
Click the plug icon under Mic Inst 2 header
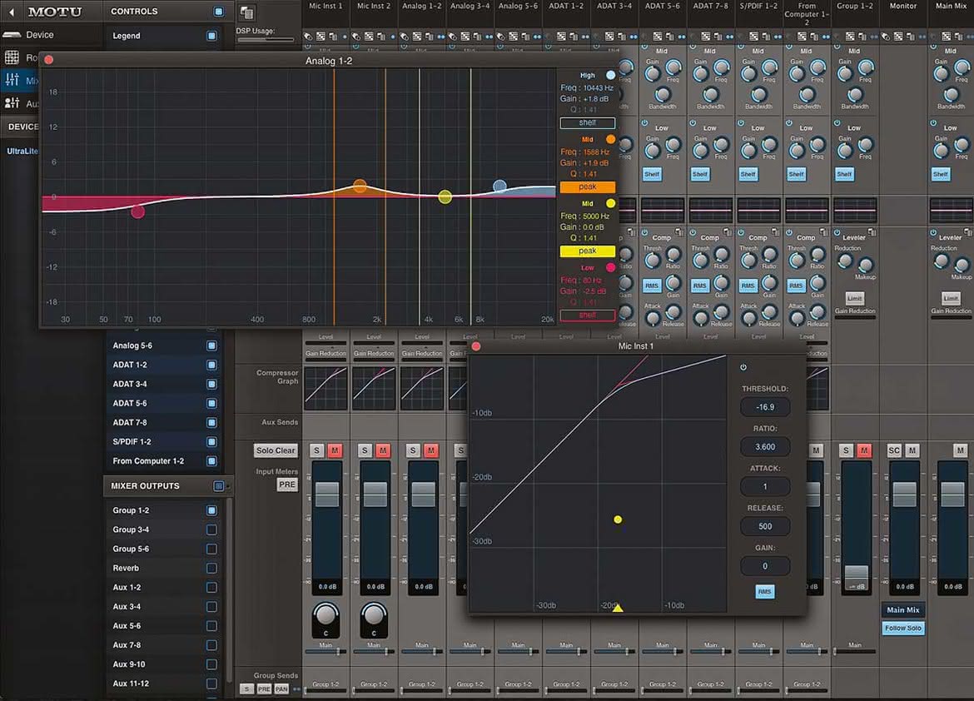pos(356,37)
